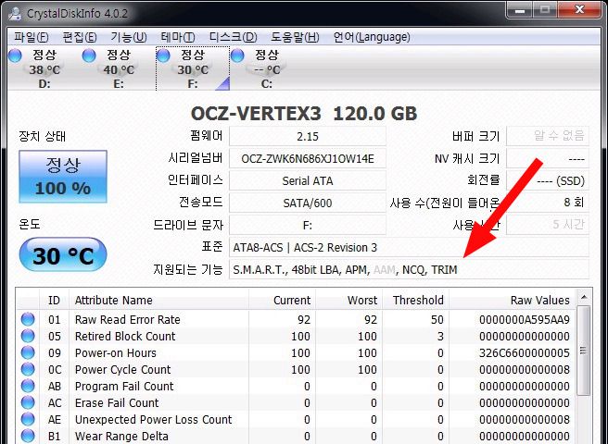The image size is (608, 444).
Task: Click the rotation rate field ---- (SSD)
Action: point(548,180)
